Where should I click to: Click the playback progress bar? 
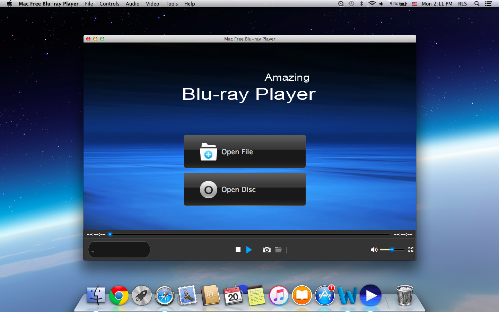pyautogui.click(x=249, y=234)
